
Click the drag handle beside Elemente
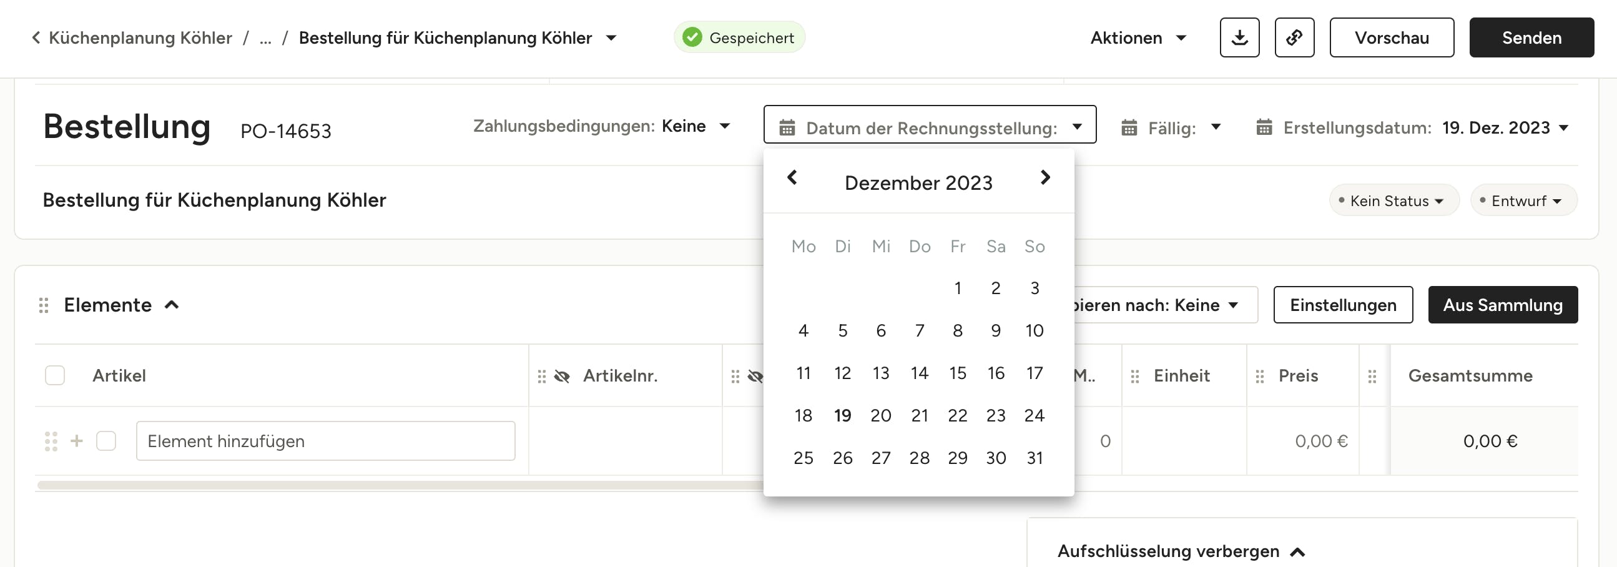click(x=43, y=305)
